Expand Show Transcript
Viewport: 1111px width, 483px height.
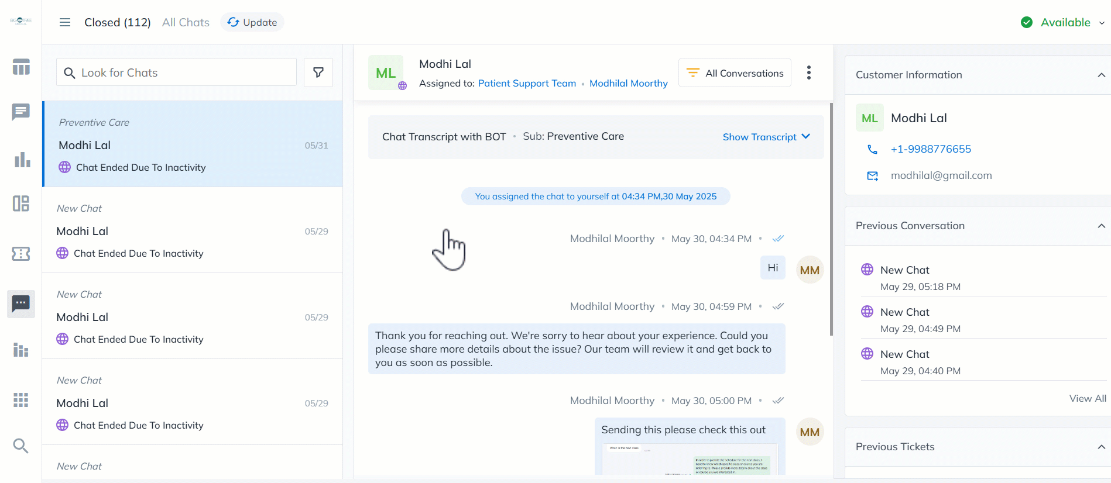tap(766, 137)
